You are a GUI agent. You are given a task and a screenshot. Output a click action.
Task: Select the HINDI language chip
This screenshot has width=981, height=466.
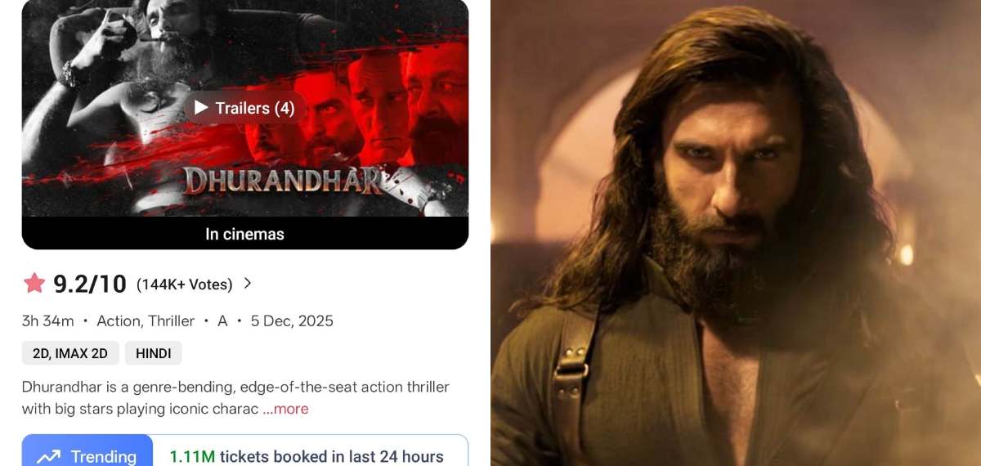click(x=154, y=353)
